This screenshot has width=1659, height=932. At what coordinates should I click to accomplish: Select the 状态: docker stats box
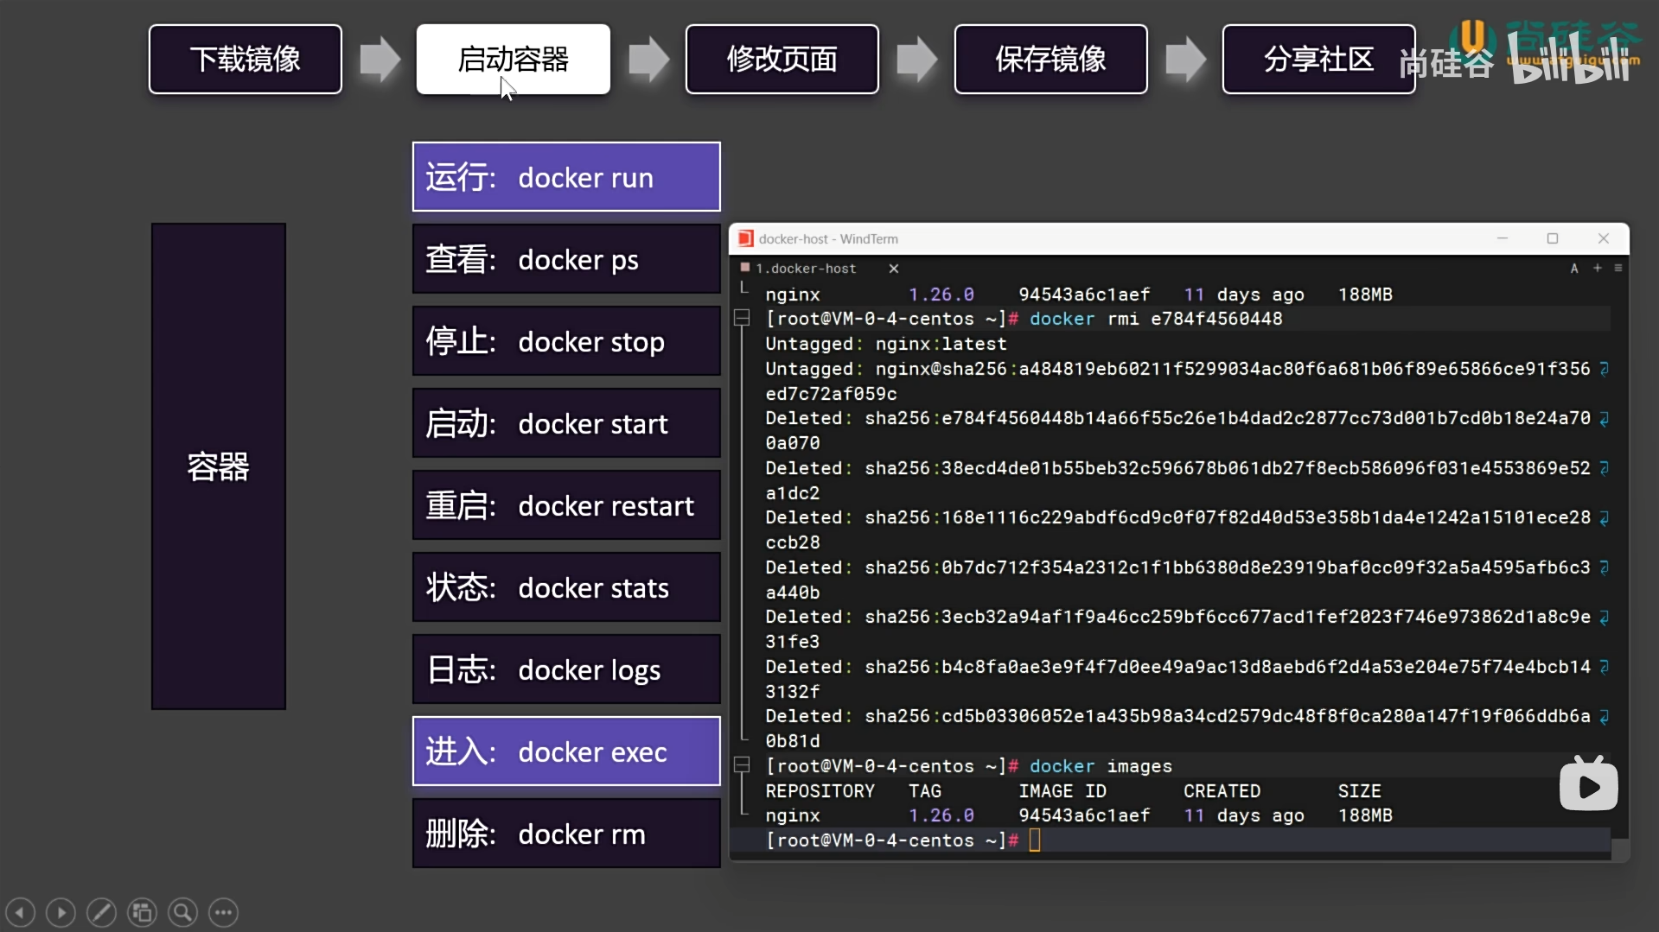tap(566, 587)
